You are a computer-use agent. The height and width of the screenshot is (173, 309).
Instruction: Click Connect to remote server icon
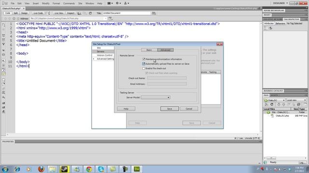point(266,105)
